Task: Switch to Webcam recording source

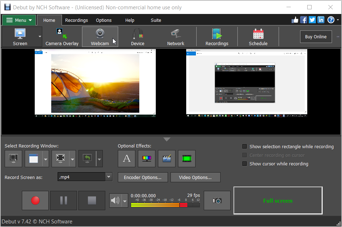Action: 100,37
